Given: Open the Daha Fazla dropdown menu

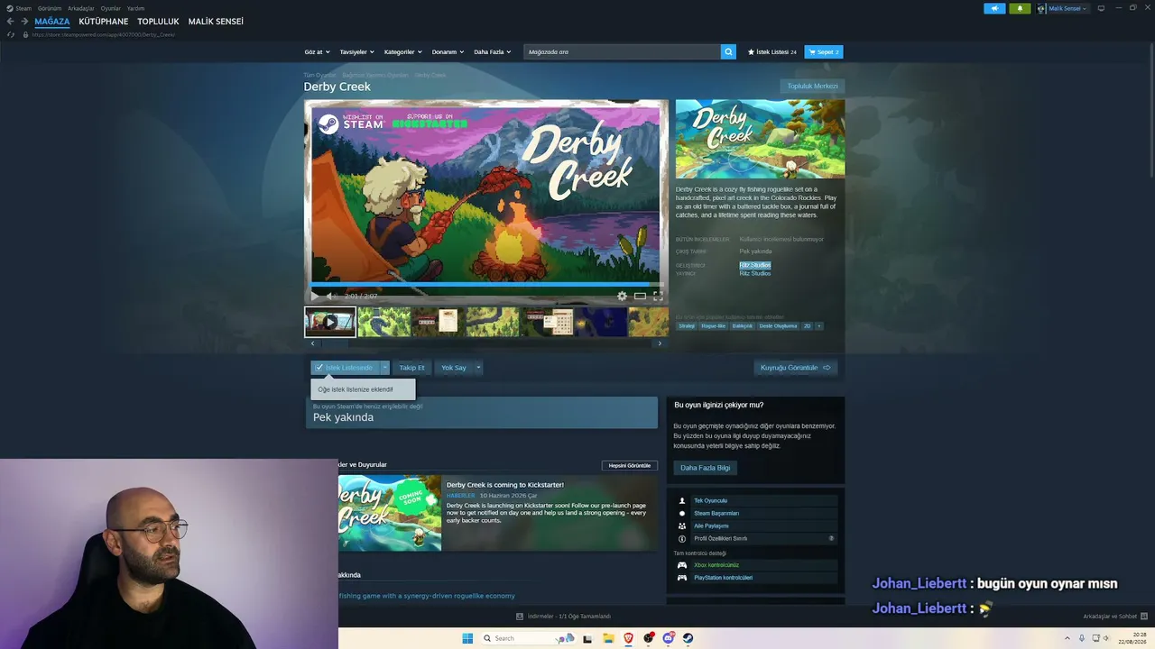Looking at the screenshot, I should point(492,52).
